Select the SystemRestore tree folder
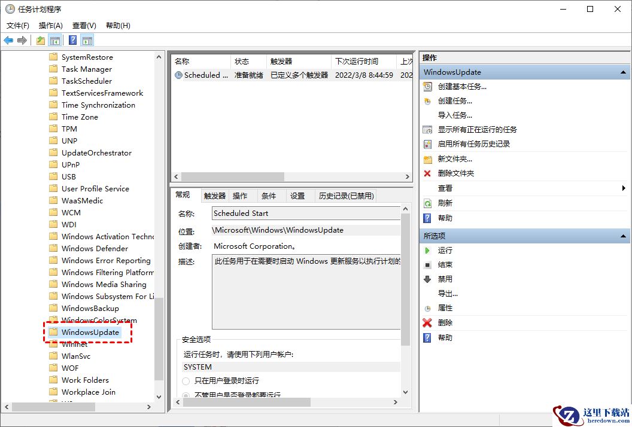This screenshot has width=632, height=427. tap(87, 57)
